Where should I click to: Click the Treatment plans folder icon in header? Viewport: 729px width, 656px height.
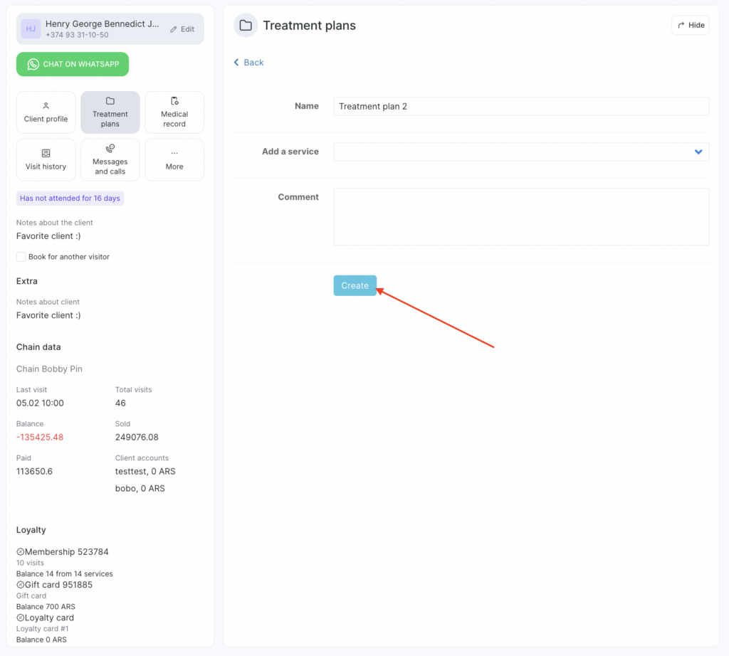[246, 26]
